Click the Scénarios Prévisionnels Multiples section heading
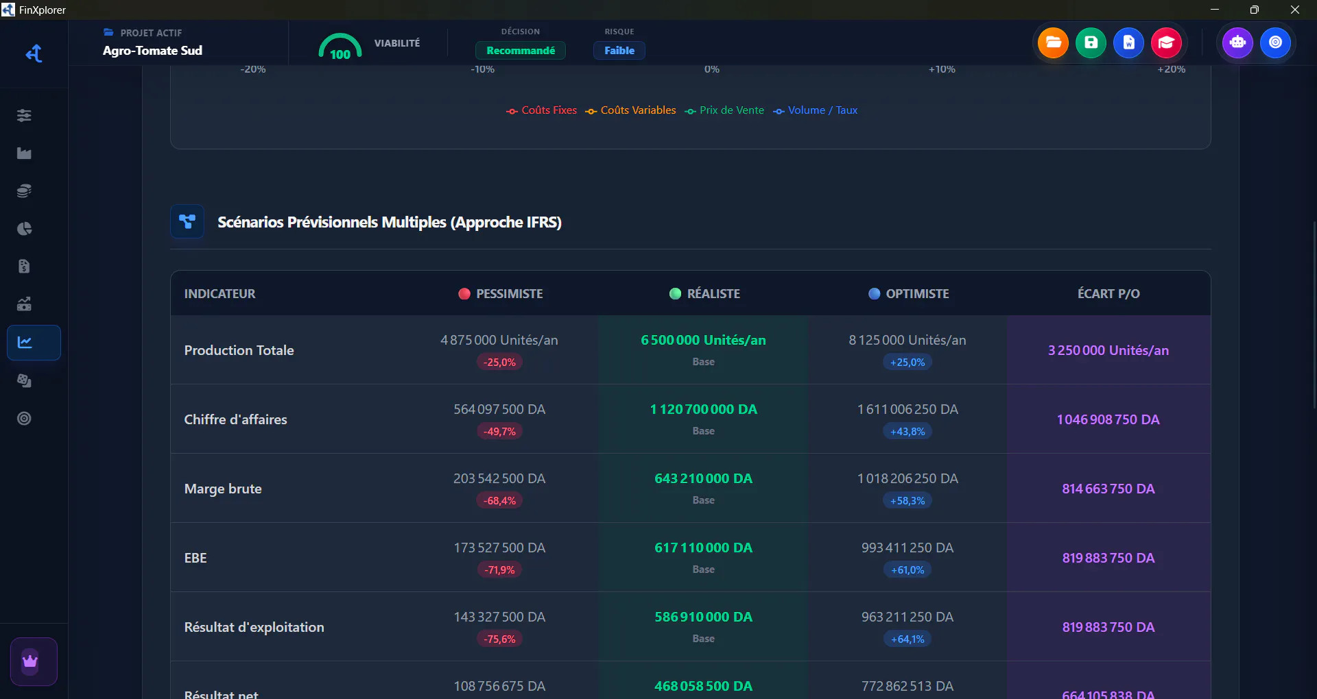Screen dimensions: 1317x699 (x=390, y=222)
